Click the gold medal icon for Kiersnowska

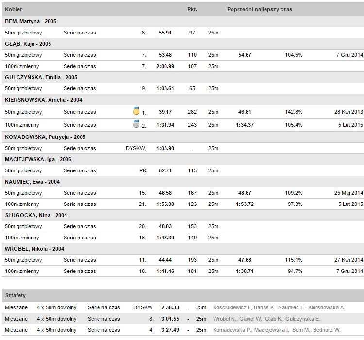coord(136,111)
